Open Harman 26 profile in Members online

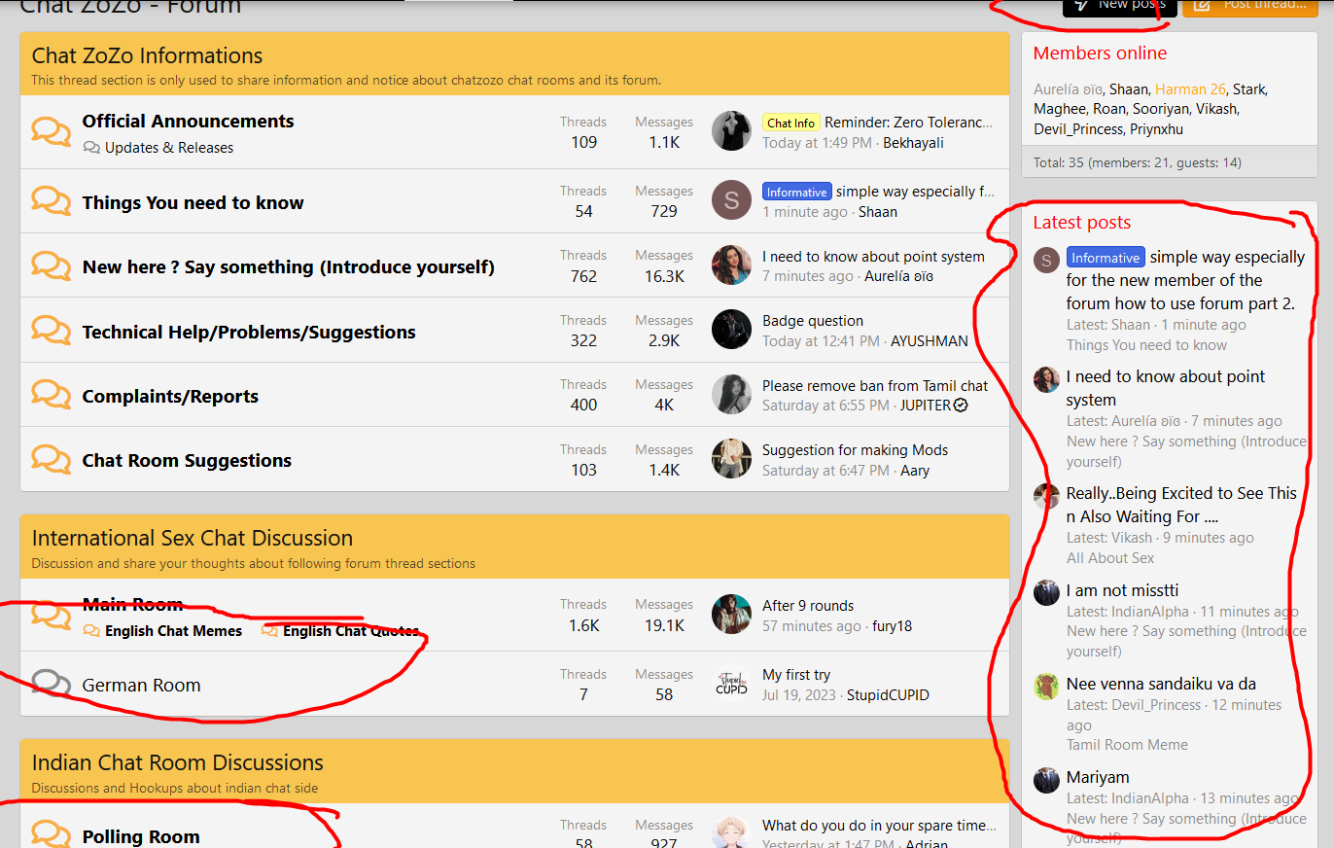1190,89
